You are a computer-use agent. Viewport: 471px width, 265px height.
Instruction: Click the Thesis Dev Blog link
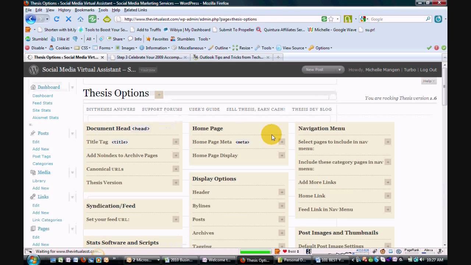[312, 109]
